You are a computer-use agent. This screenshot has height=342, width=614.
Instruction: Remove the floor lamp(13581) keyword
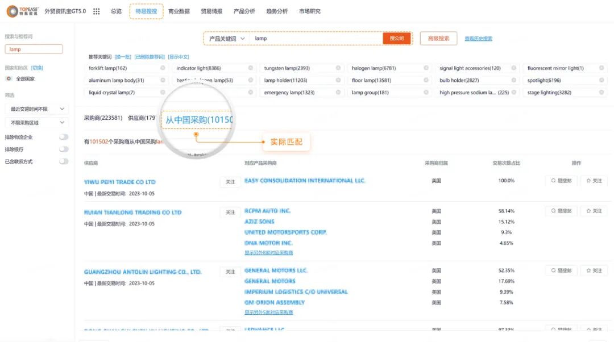click(426, 80)
